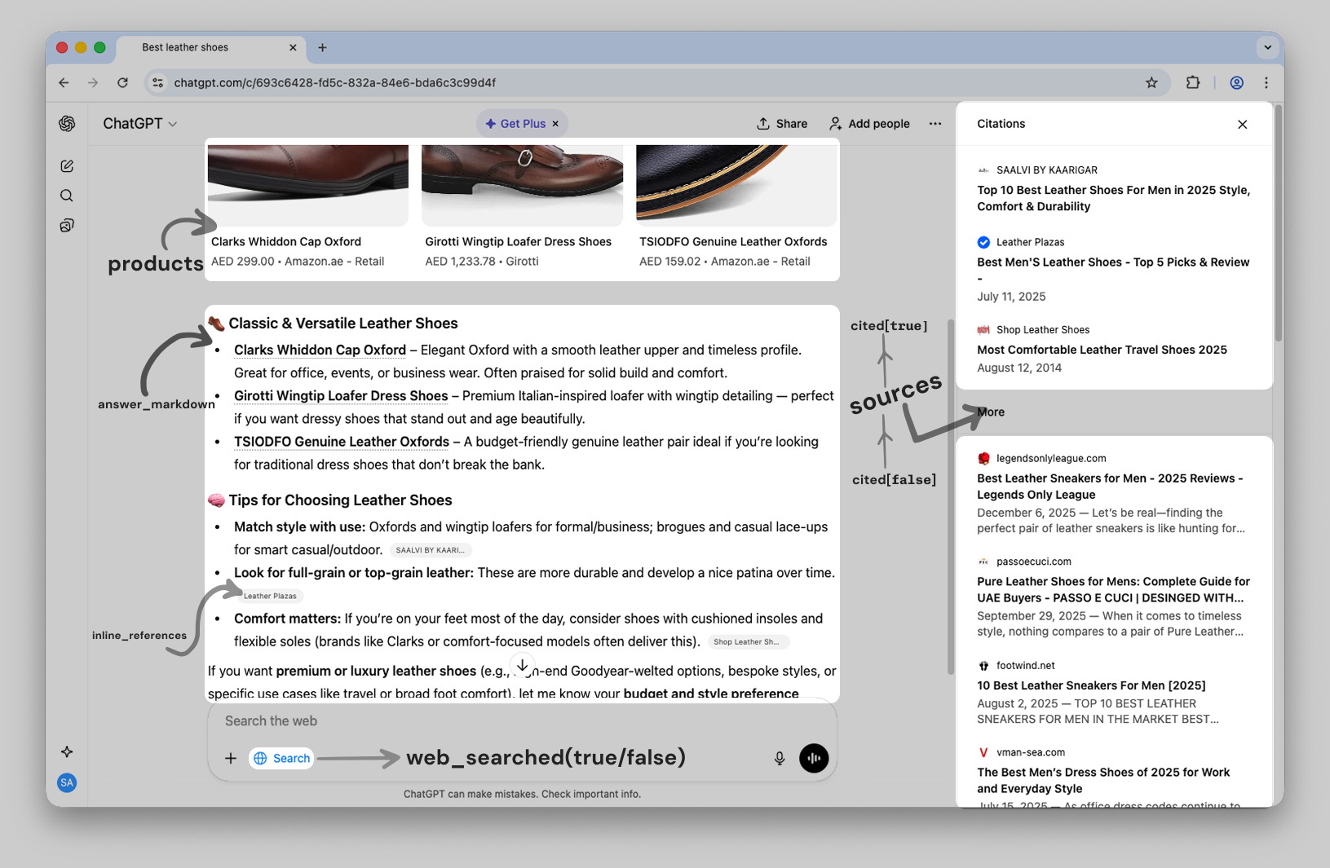Start voice mode with the waveform icon

[x=814, y=758]
